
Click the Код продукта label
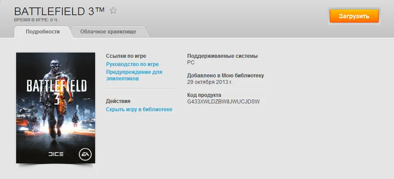tap(204, 95)
